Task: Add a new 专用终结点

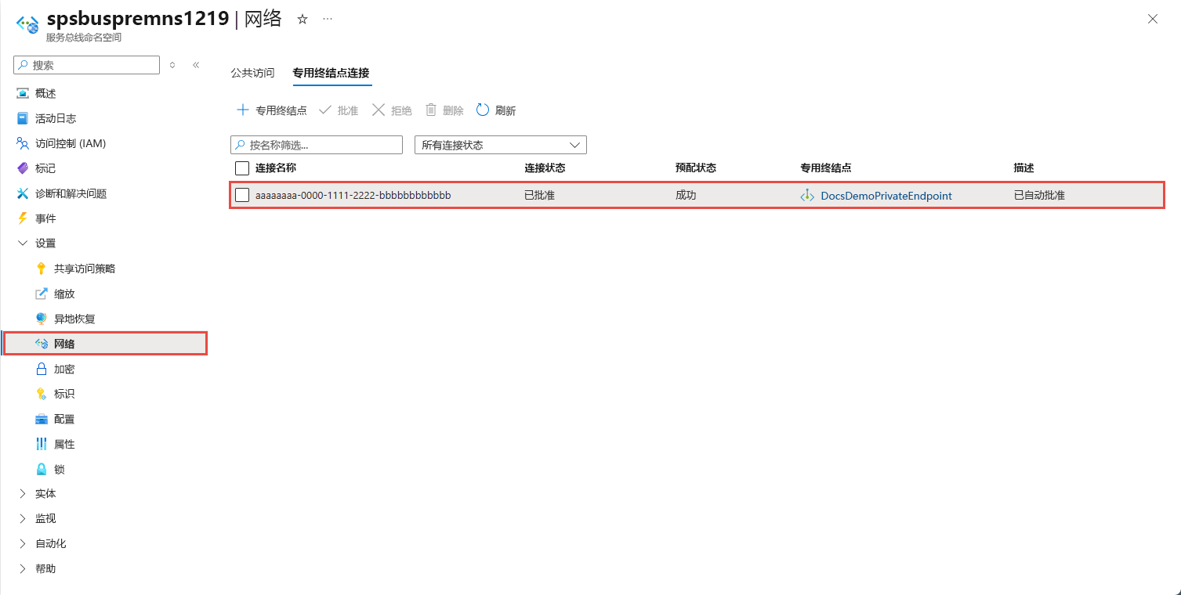Action: [x=271, y=110]
